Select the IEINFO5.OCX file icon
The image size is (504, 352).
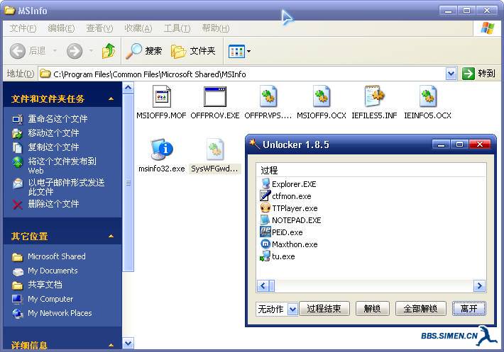[428, 96]
